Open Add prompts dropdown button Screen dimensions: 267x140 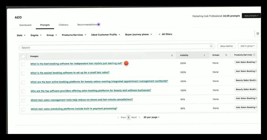click(251, 16)
